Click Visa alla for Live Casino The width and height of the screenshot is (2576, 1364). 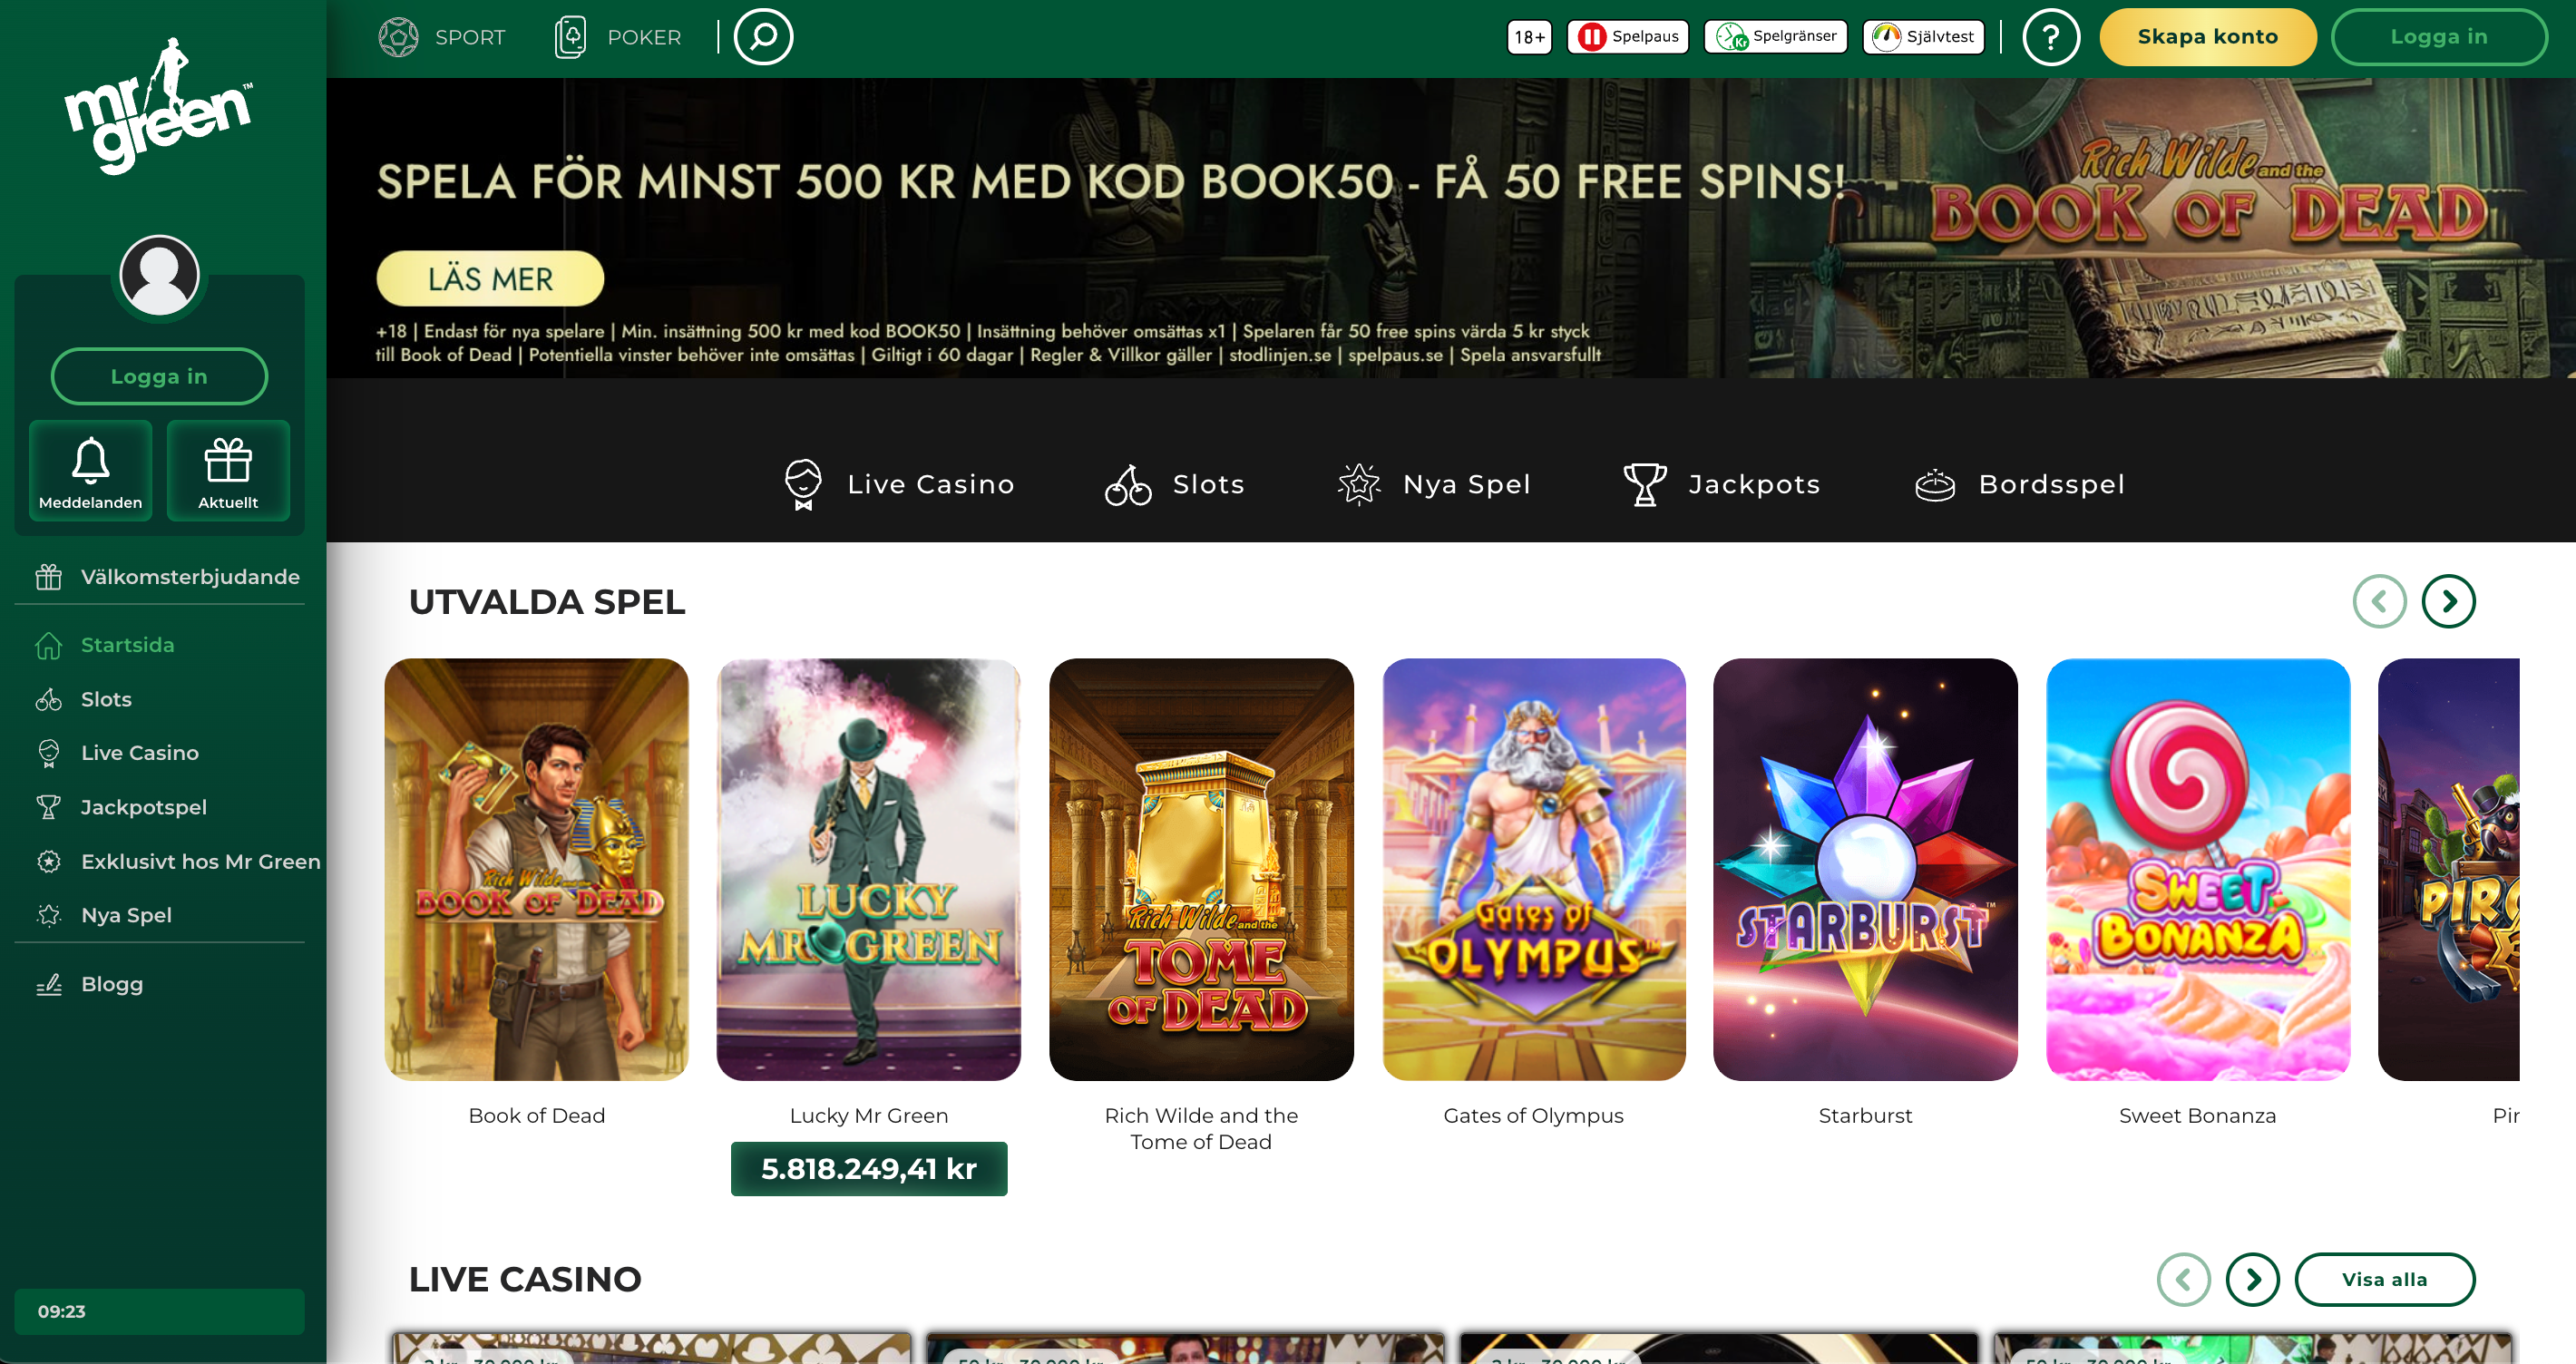point(2384,1279)
